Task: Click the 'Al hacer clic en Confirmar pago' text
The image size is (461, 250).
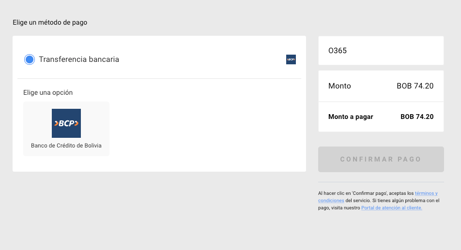Action: (353, 193)
